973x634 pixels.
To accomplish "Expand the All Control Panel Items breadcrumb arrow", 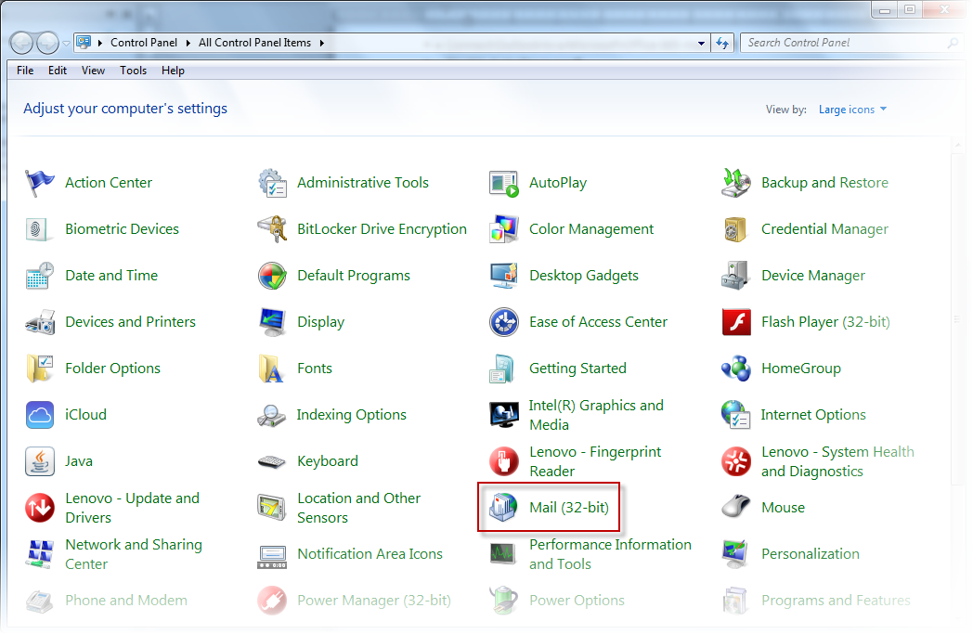I will pos(321,43).
